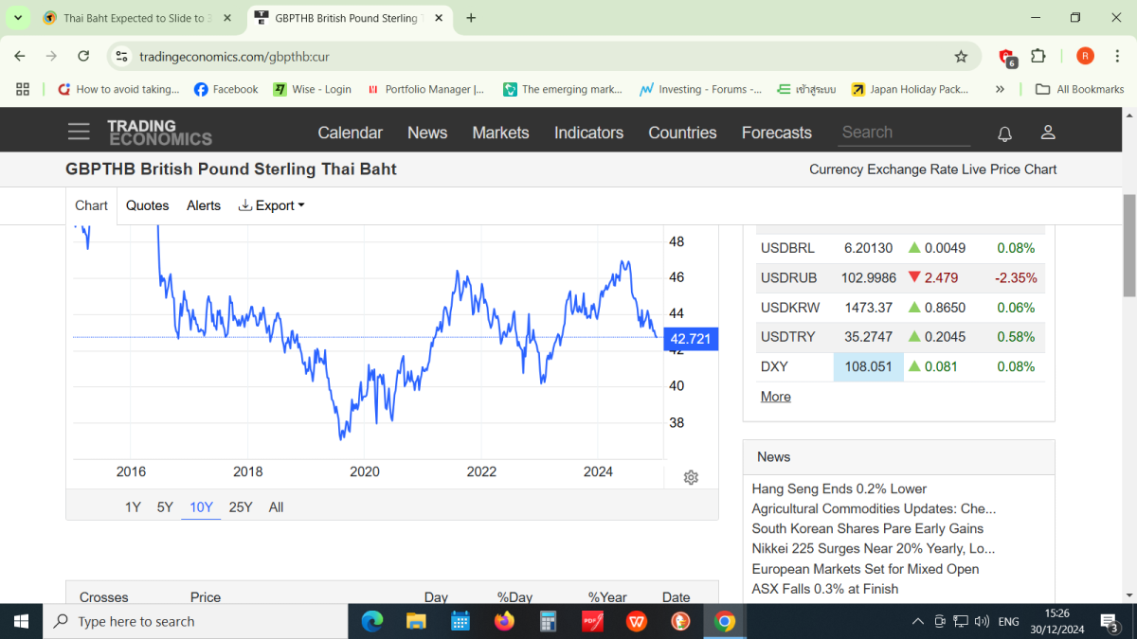Launch Calculator from the Windows taskbar

548,621
